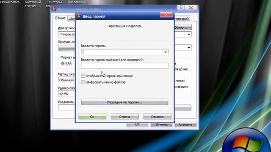The width and height of the screenshot is (271, 152).
Task: Click the Обзор button in archive window
Action: tap(183, 27)
